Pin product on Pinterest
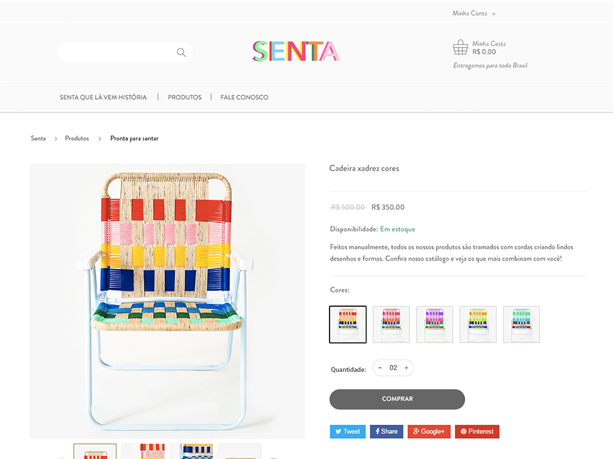The image size is (613, 459). coord(476,432)
